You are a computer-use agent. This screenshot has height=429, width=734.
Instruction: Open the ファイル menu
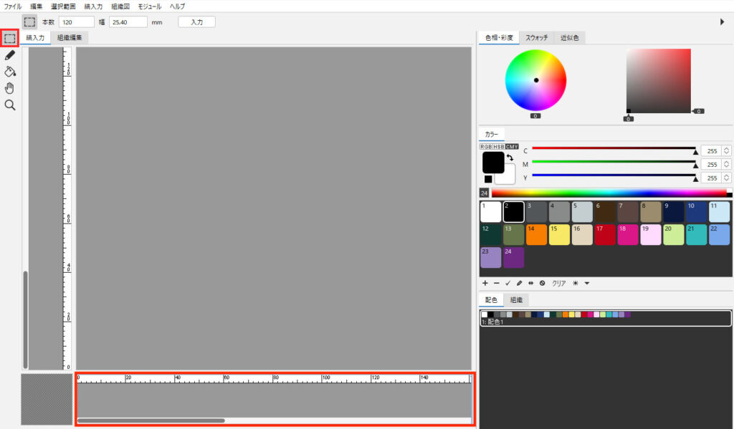coord(13,6)
